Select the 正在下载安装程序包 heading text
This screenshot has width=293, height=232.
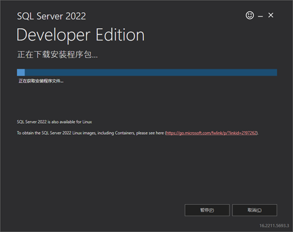pyautogui.click(x=58, y=54)
